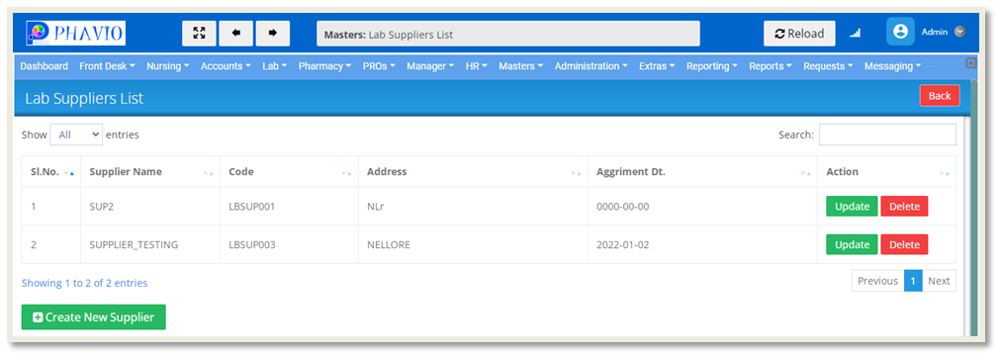
Task: Open the Administration menu
Action: [591, 66]
